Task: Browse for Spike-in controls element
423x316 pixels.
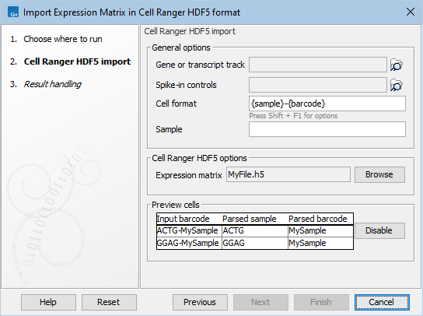Action: click(396, 85)
